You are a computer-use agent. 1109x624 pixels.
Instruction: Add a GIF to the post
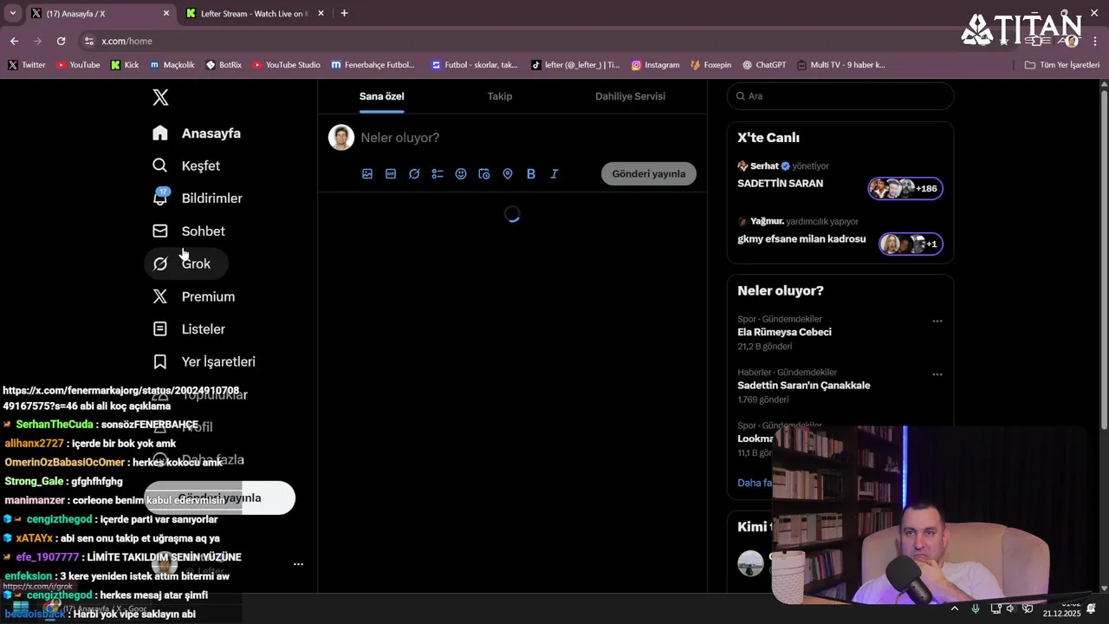391,173
